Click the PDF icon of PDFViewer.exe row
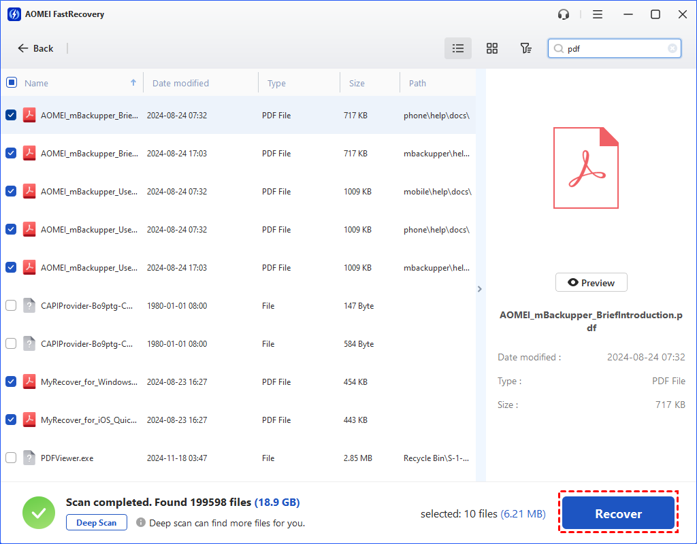Screen dimensions: 697x544 [x=29, y=458]
